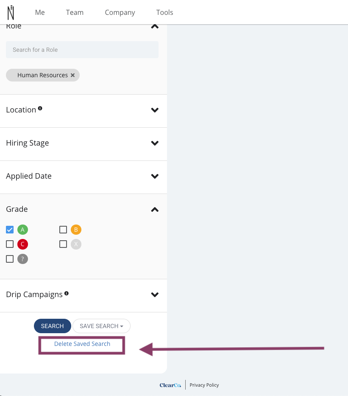This screenshot has height=396, width=348.
Task: Click the green A grade badge
Action: click(x=23, y=230)
